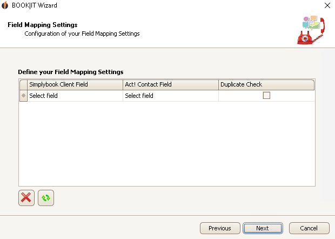Click the BOOK|IT flame app icon

(x=5, y=5)
